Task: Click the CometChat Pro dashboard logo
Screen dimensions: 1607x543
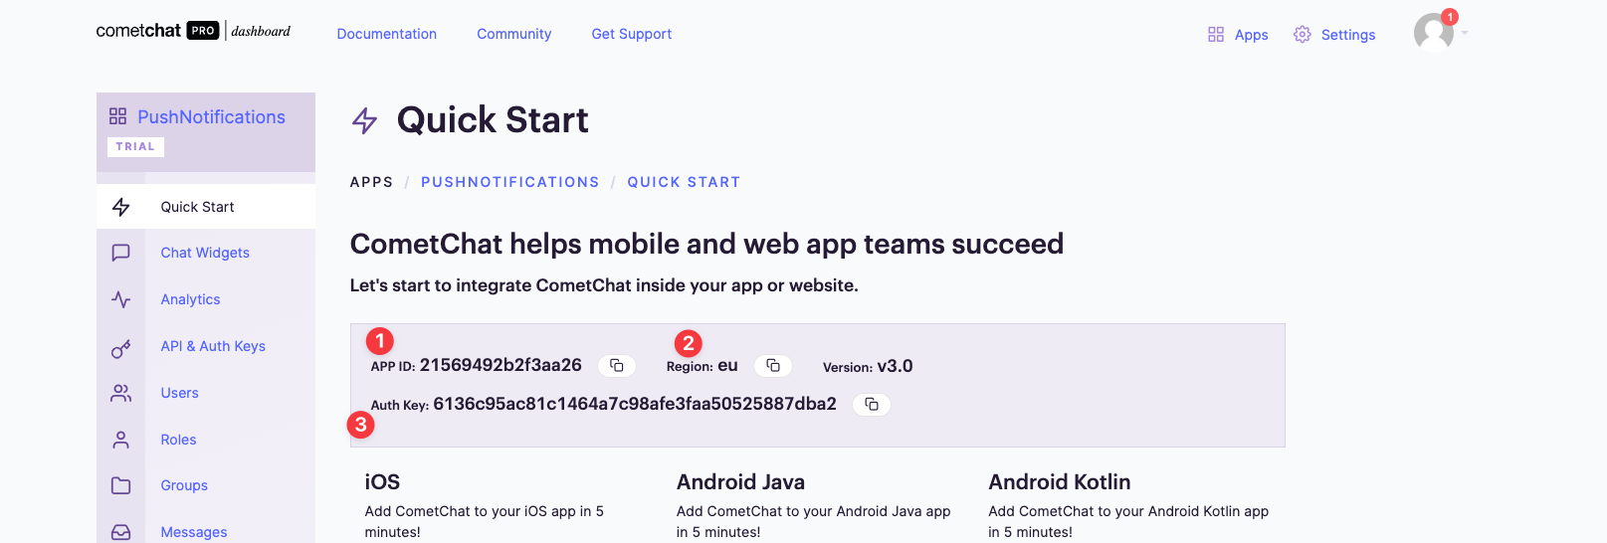Action: click(193, 31)
